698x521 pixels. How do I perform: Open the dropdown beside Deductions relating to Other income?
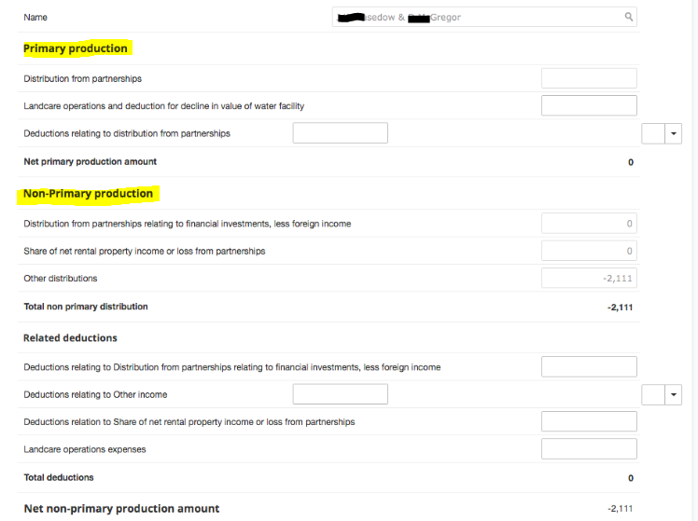pos(673,394)
